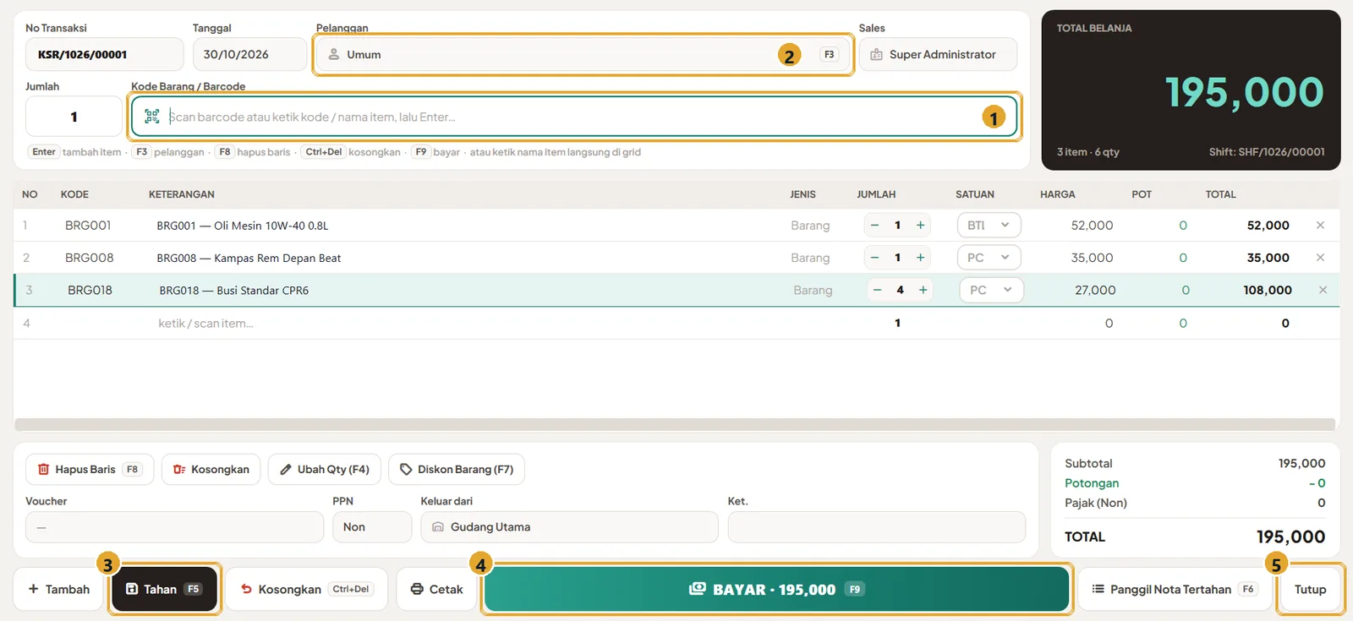Image resolution: width=1353 pixels, height=621 pixels.
Task: Click bottom Kosongkan Ctrl+Del button
Action: [x=306, y=589]
